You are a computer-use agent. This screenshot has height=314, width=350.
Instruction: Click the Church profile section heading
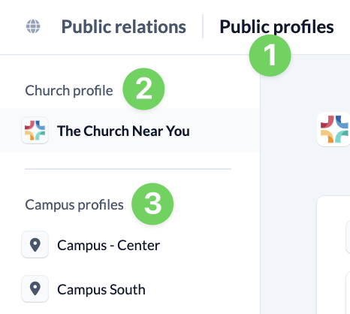69,90
